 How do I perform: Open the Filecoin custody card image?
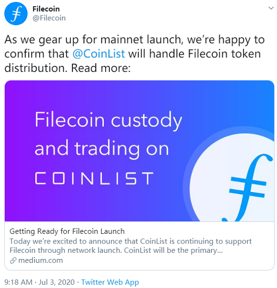139,151
